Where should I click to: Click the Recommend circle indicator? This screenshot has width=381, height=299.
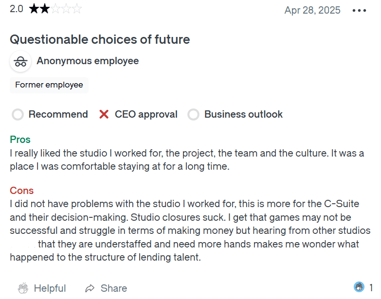point(18,115)
